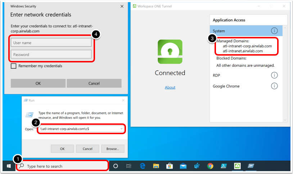
Task: Show info for Google Chrome entry
Action: point(274,86)
